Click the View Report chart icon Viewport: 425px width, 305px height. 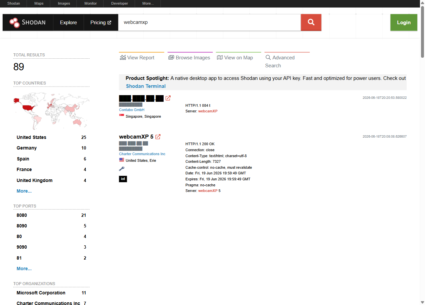123,57
